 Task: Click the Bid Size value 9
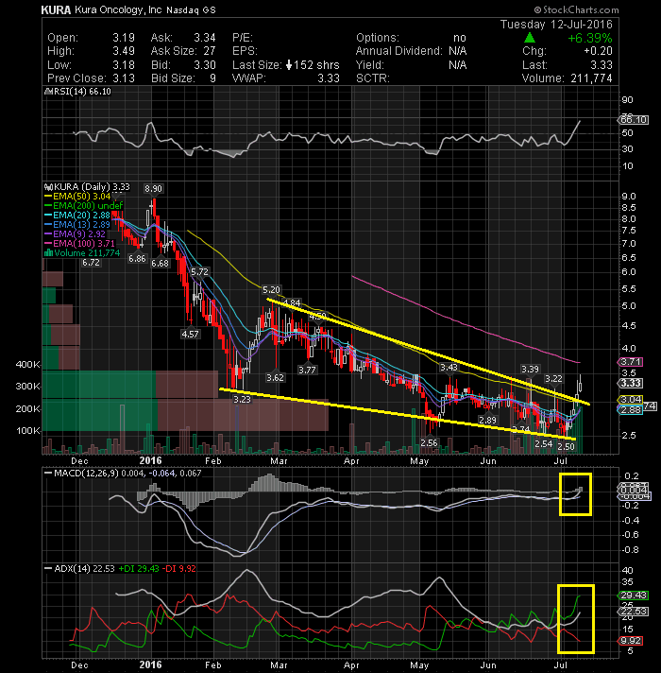pos(212,78)
